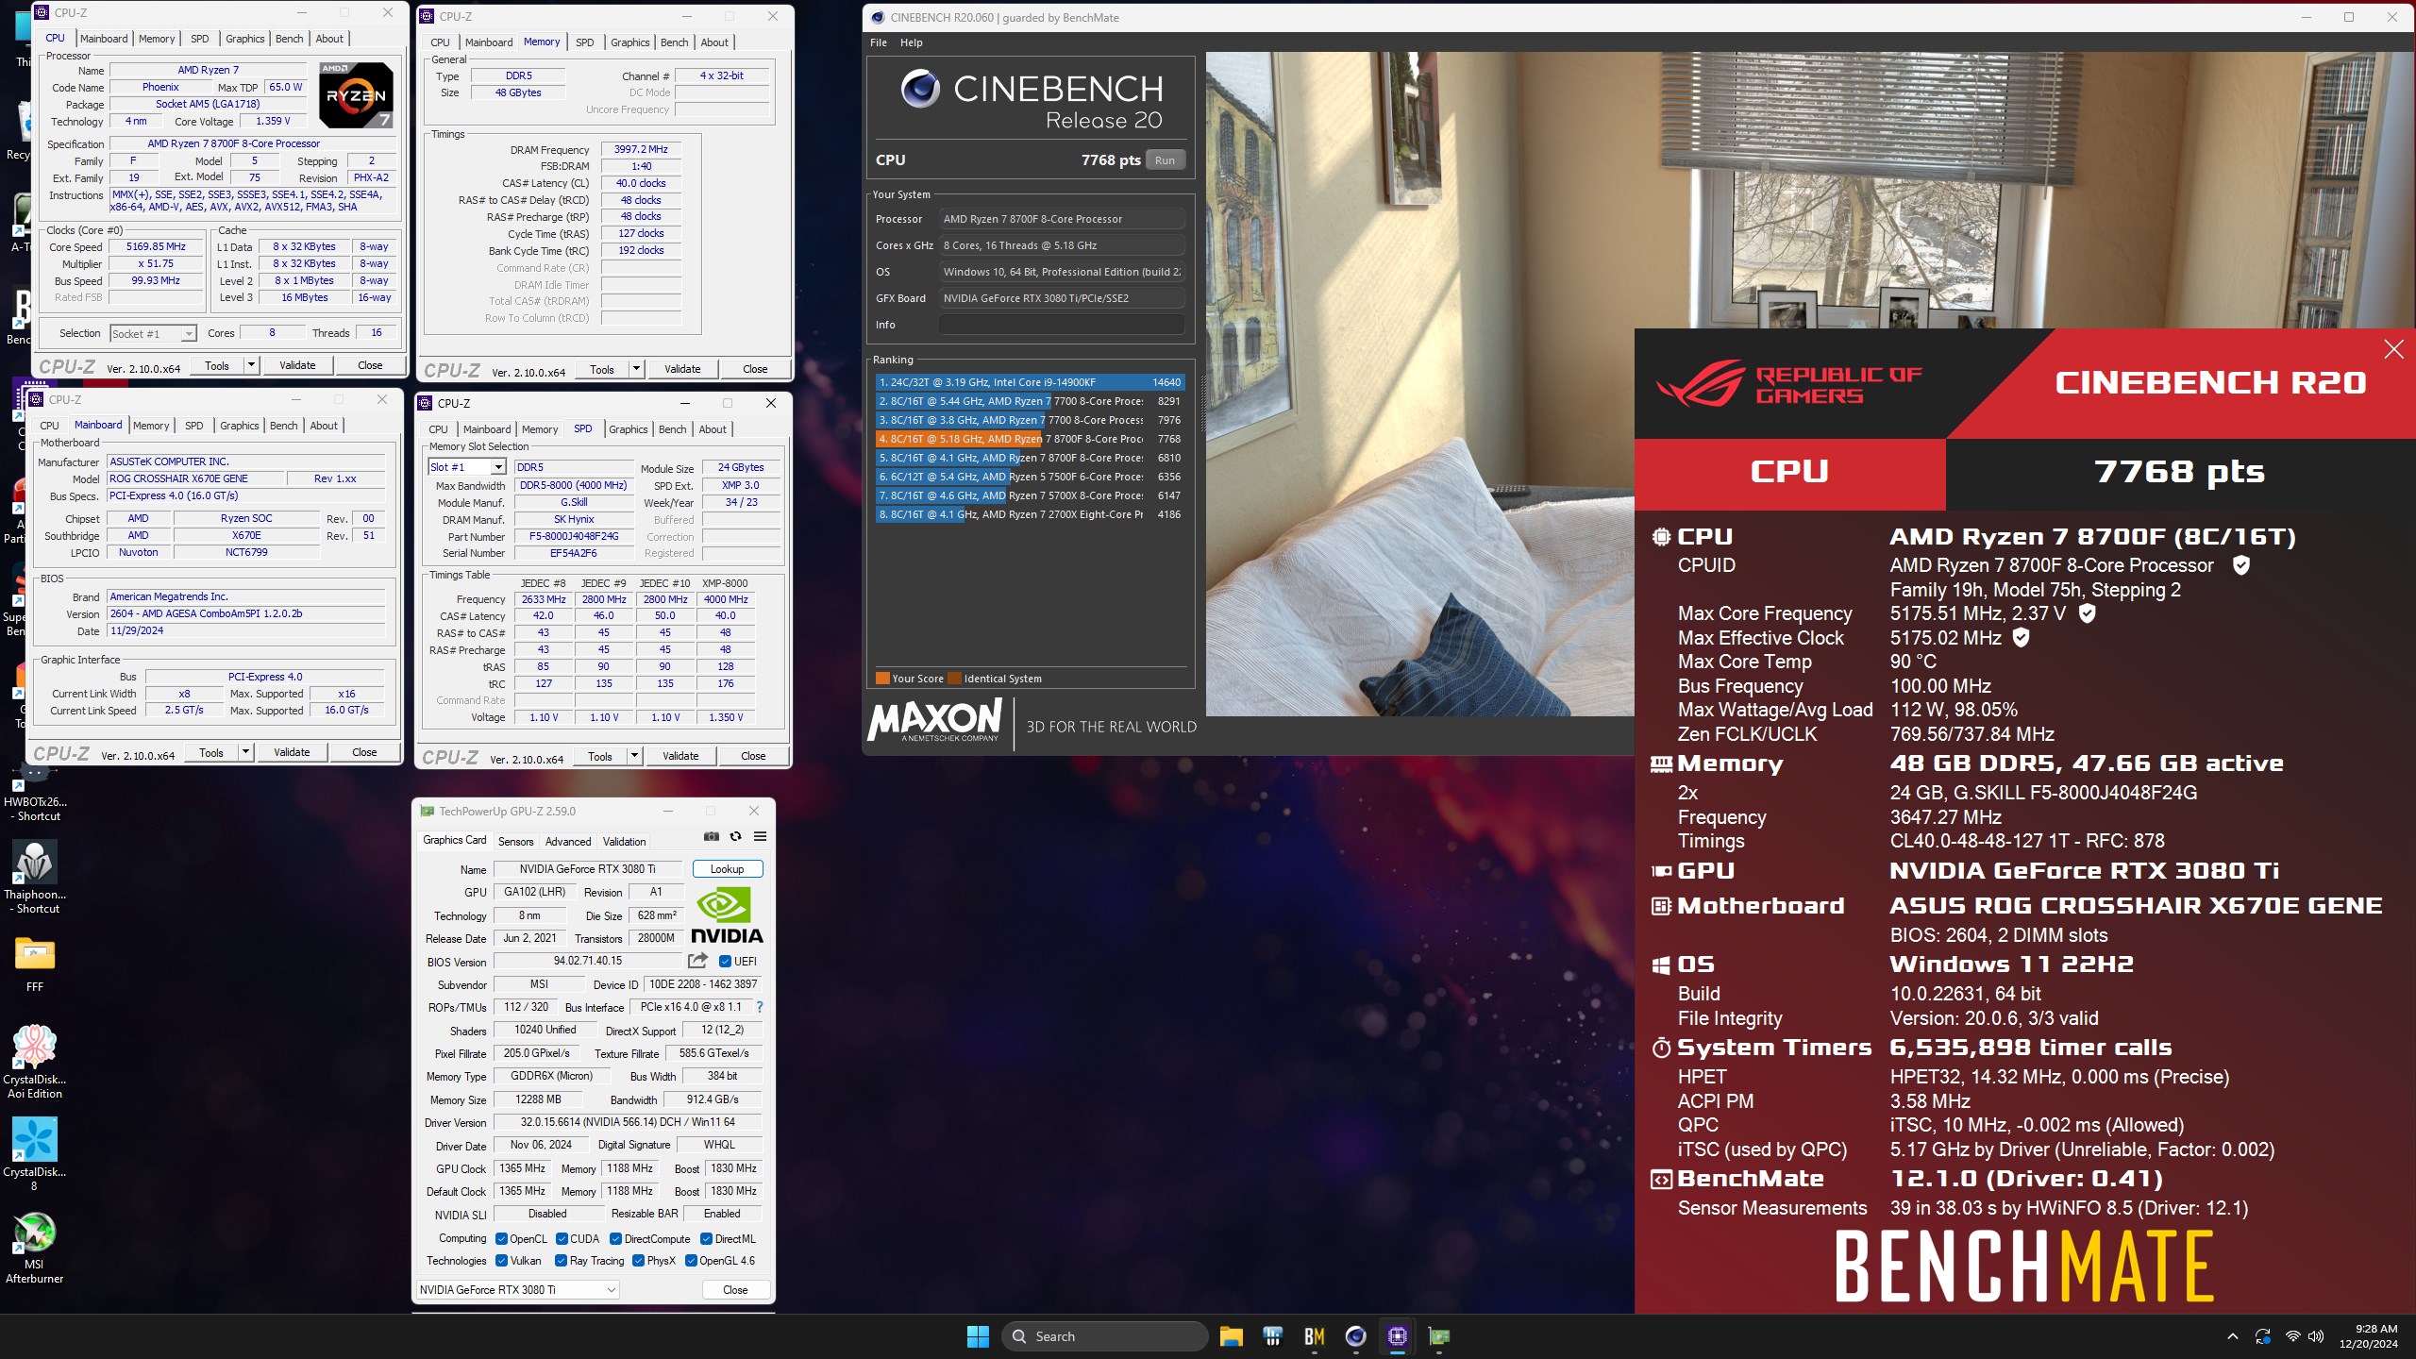
Task: Open CrystalDisk Aoi Edition desktop shortcut
Action: [35, 1062]
